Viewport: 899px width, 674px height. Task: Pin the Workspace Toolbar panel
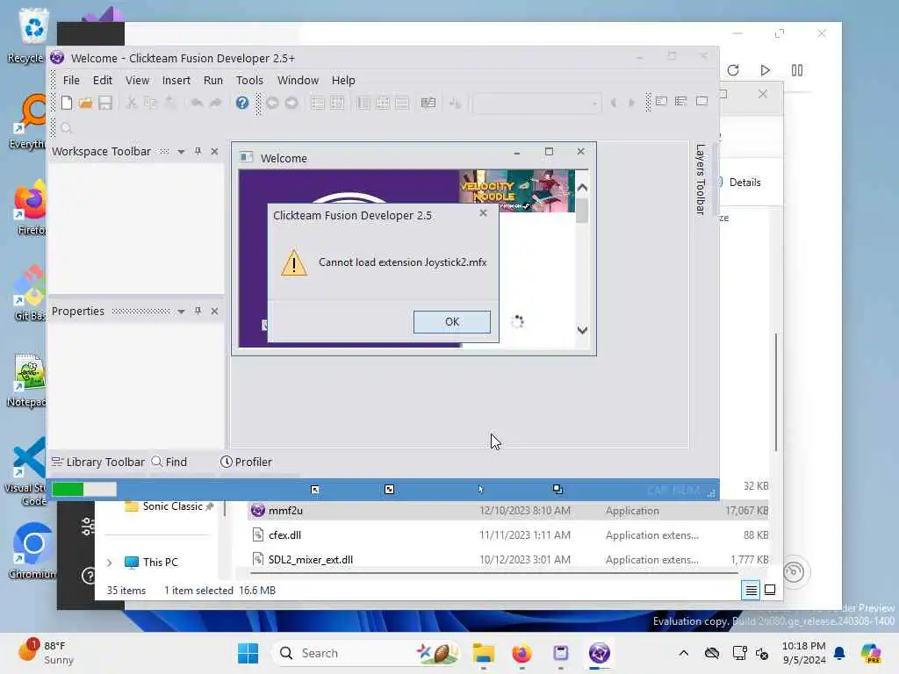point(198,151)
